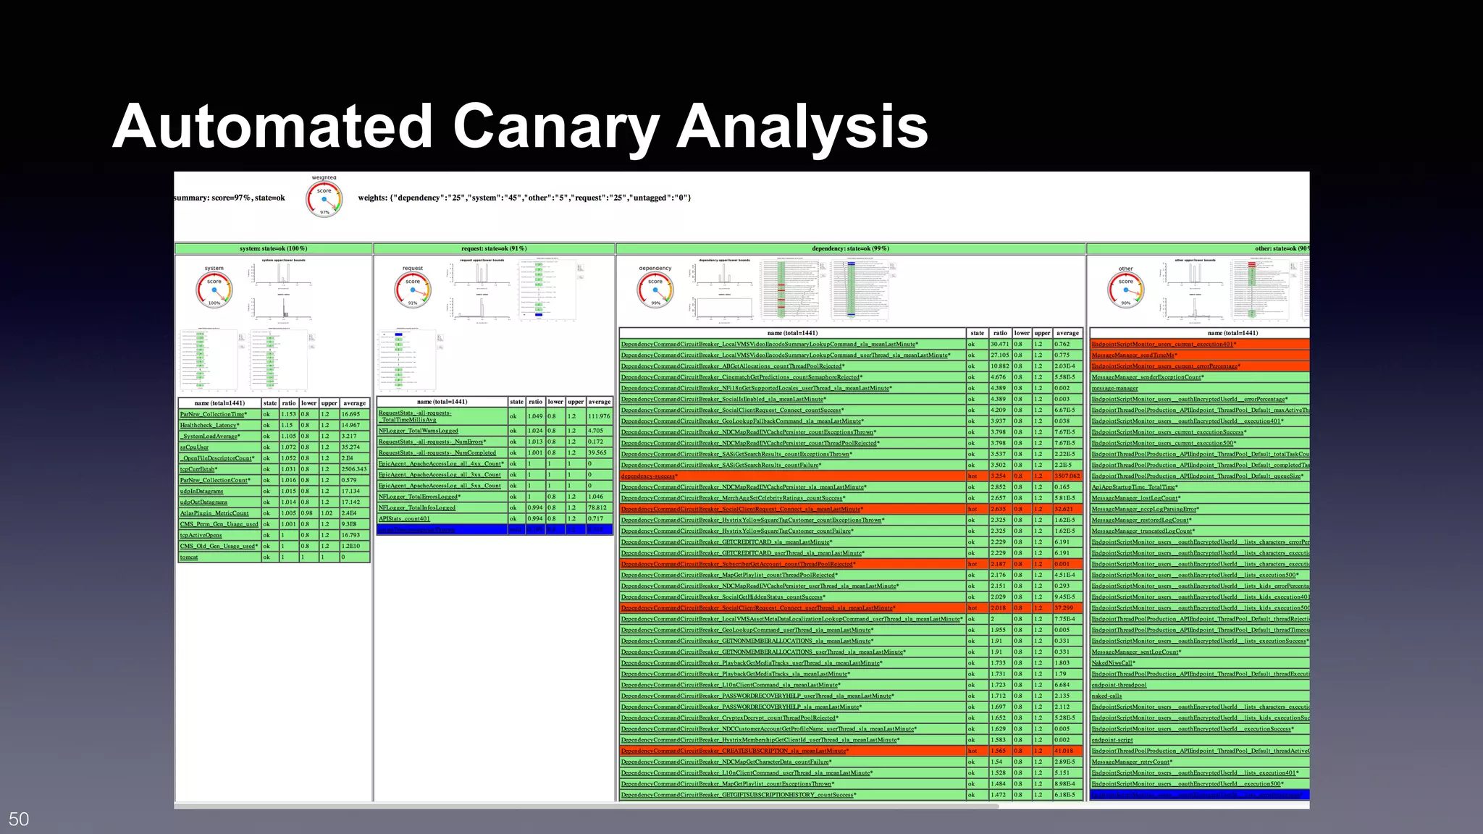Click the weighted score gauge in the summary
The height and width of the screenshot is (834, 1483).
pos(324,198)
